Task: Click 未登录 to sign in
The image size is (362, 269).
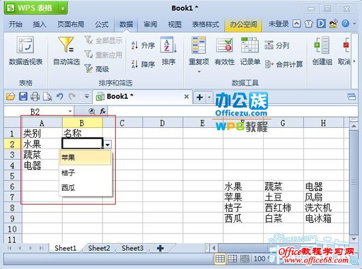Action: (x=278, y=24)
